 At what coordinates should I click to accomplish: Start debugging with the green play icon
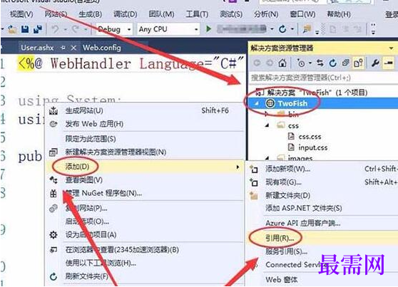[209, 29]
